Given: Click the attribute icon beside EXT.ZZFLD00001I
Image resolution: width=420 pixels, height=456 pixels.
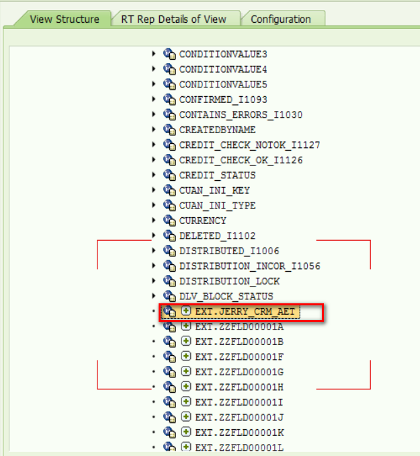Looking at the screenshot, I should coord(169,402).
